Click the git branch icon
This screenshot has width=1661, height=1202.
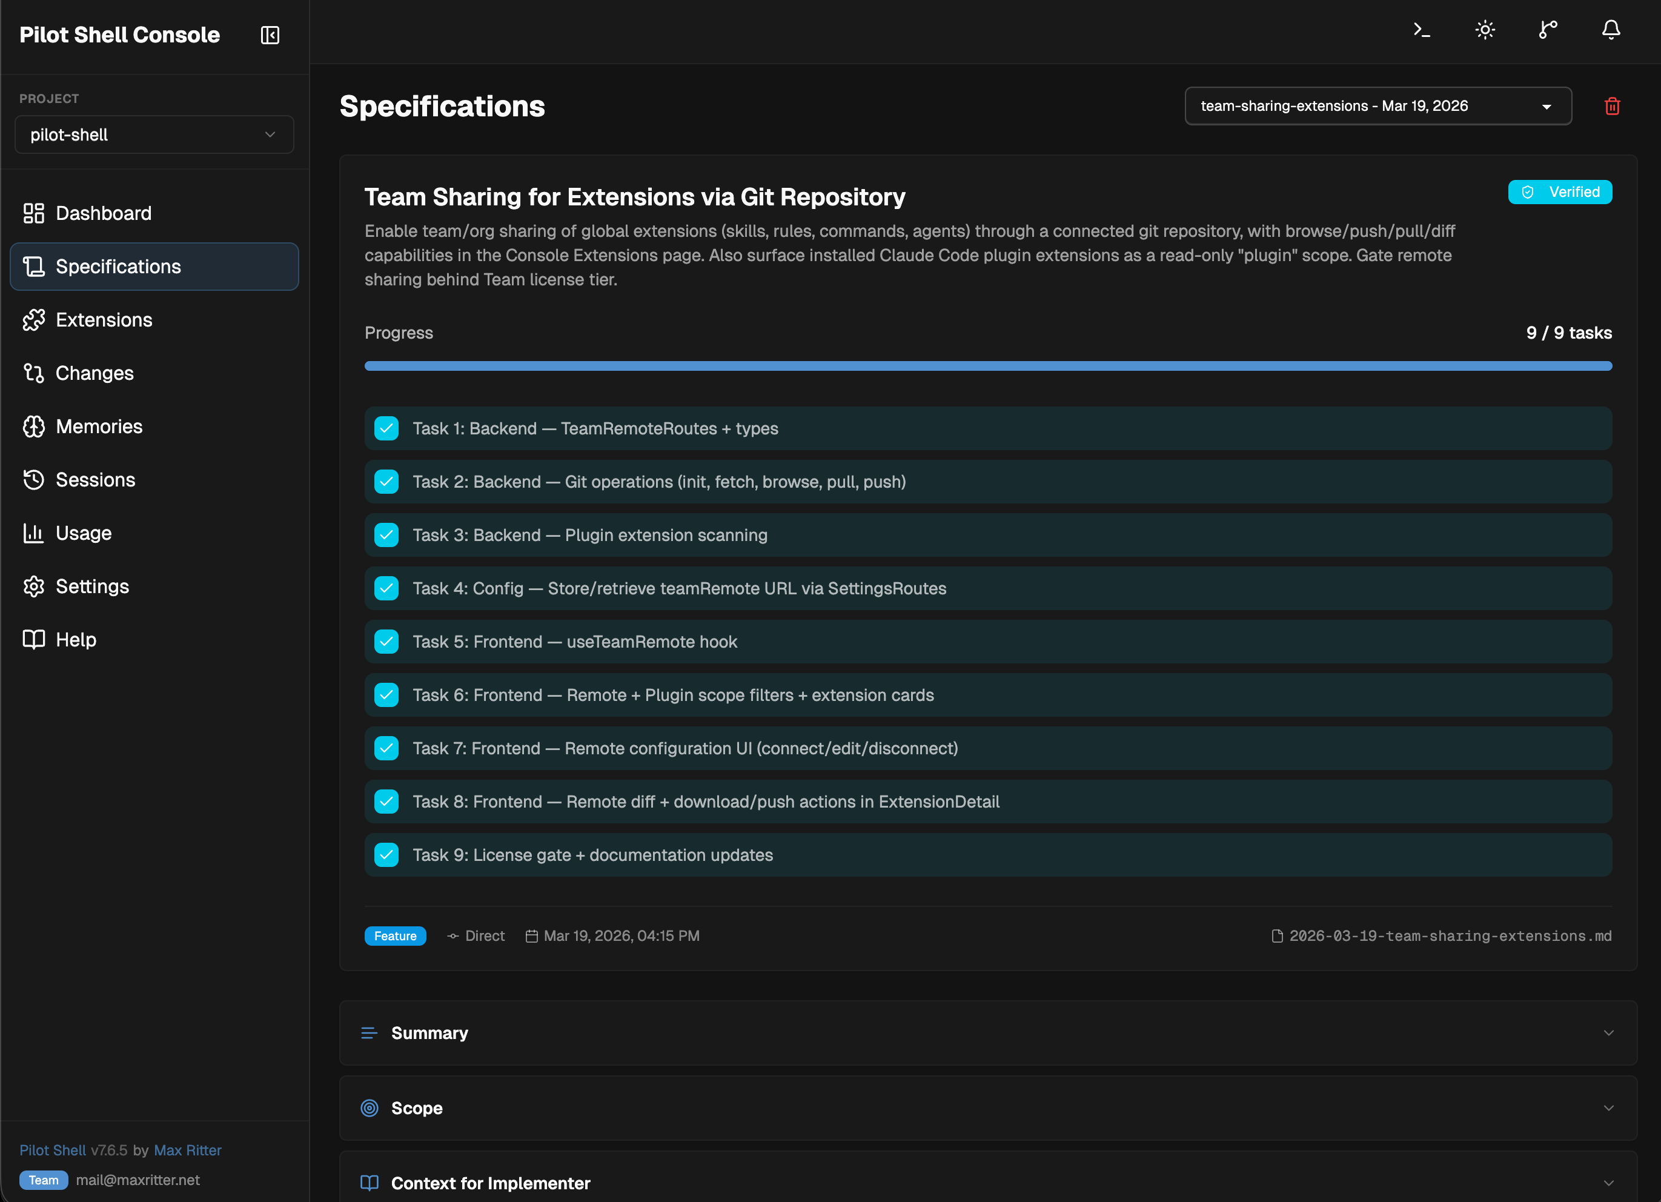(1548, 30)
